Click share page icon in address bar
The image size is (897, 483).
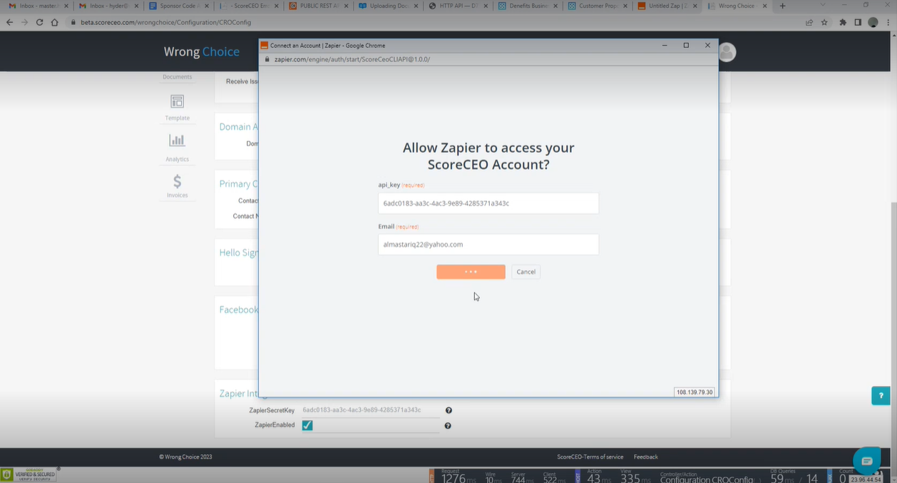(x=809, y=22)
